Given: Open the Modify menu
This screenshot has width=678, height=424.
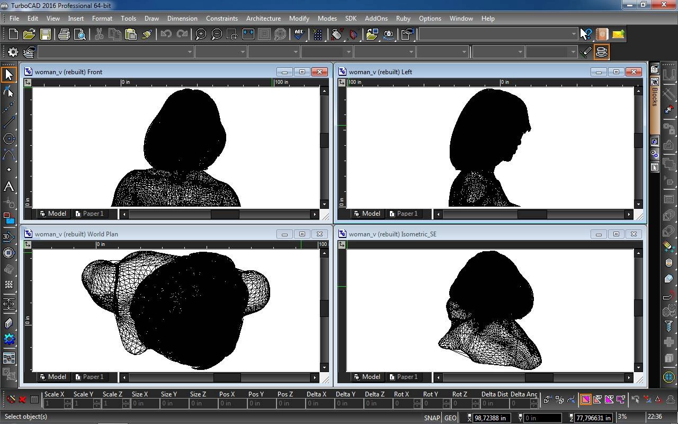Looking at the screenshot, I should [299, 18].
